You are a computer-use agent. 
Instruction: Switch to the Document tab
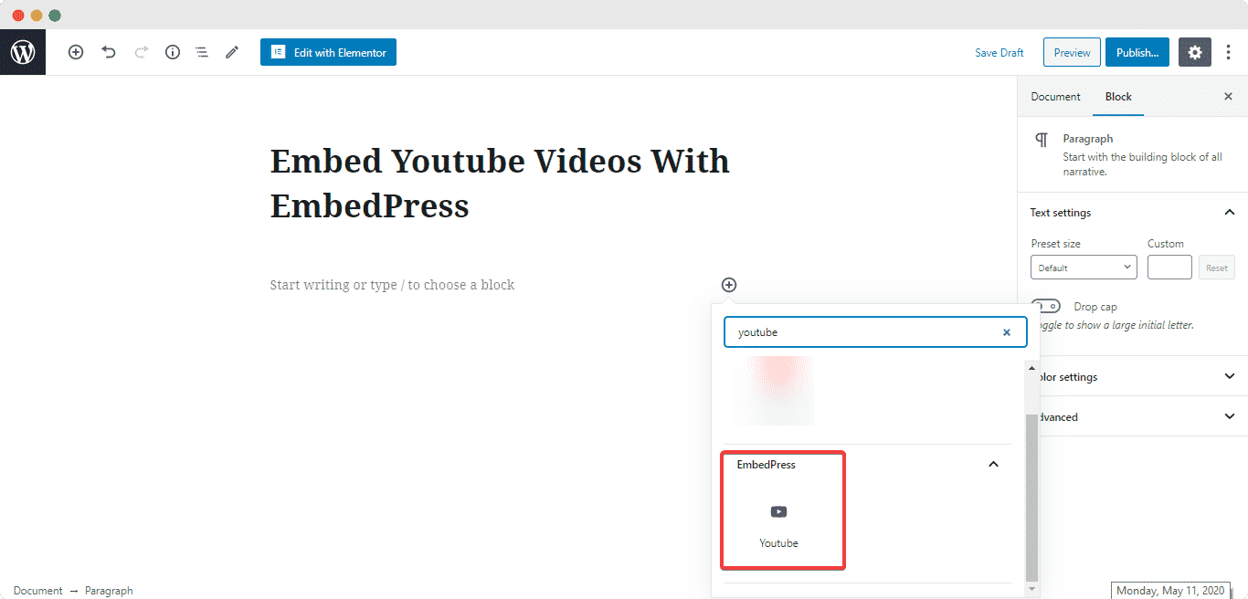pos(1055,96)
